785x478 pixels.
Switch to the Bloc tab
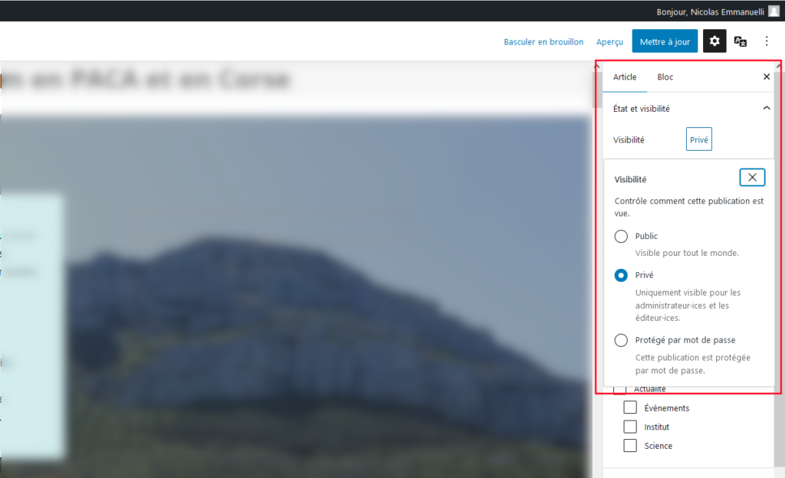click(665, 77)
